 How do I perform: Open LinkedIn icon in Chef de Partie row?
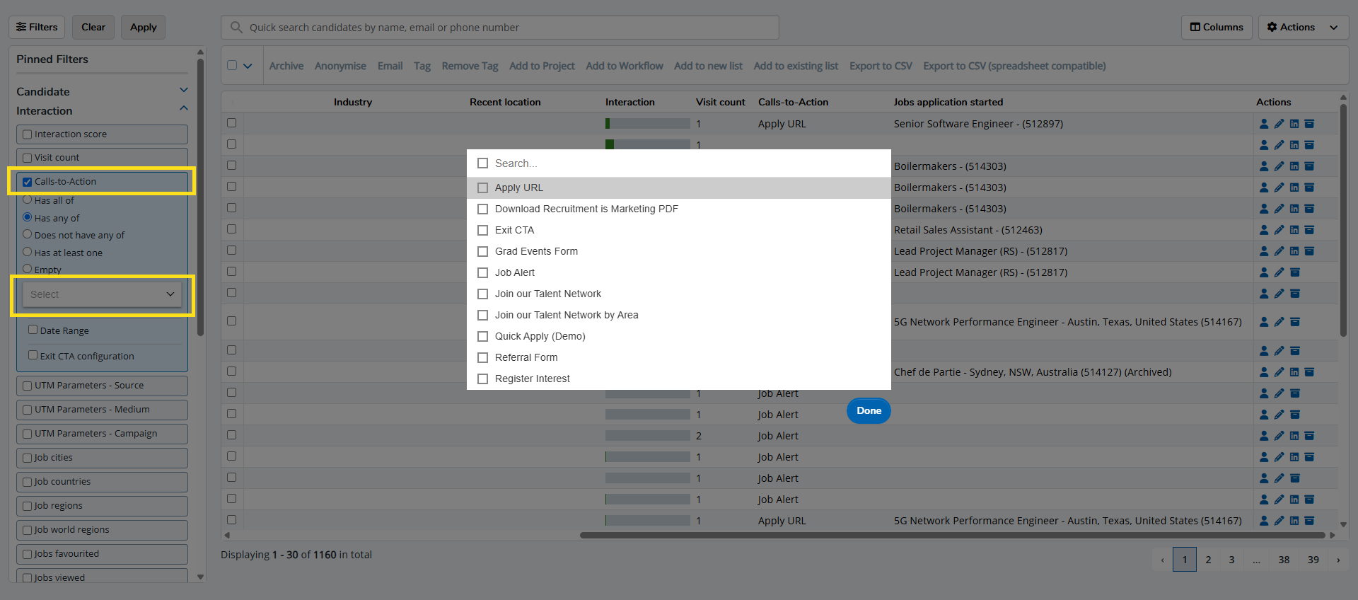click(1294, 372)
